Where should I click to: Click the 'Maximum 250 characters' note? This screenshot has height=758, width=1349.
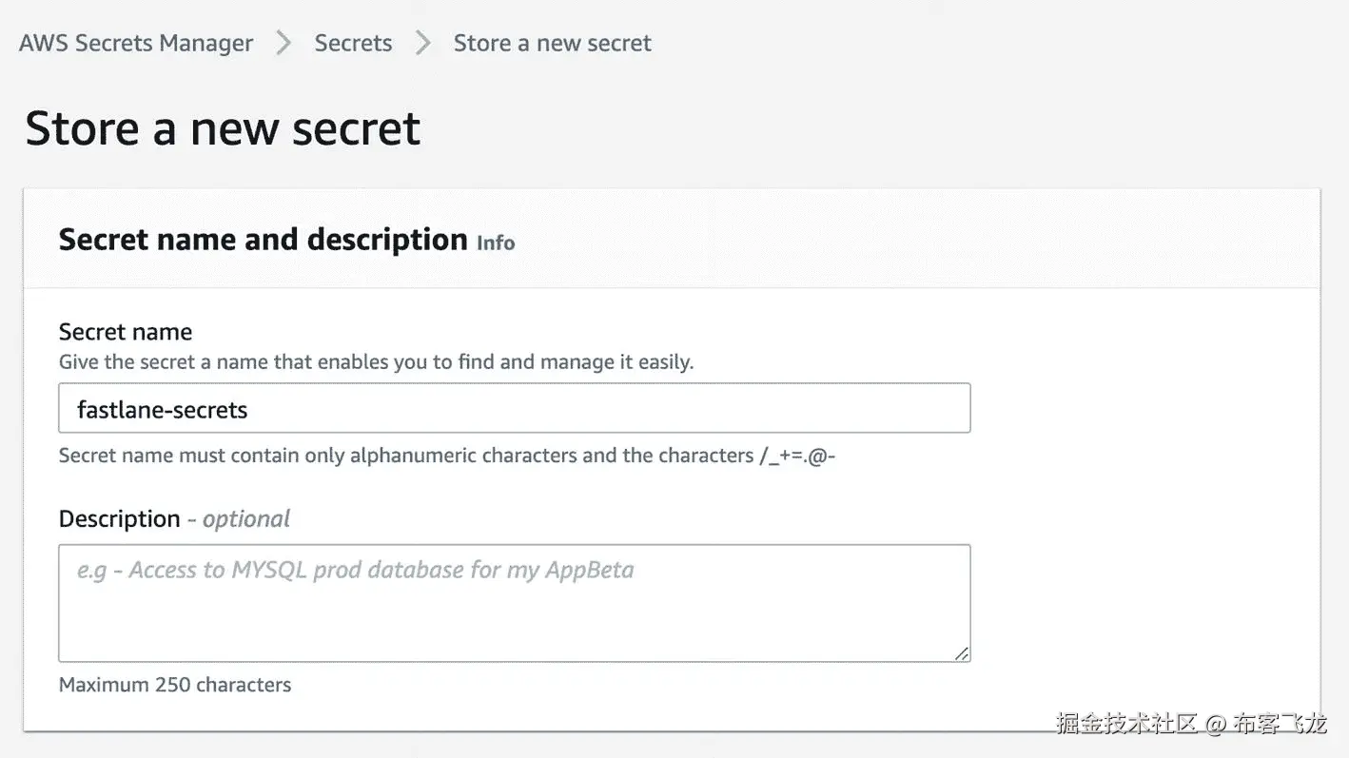tap(175, 685)
